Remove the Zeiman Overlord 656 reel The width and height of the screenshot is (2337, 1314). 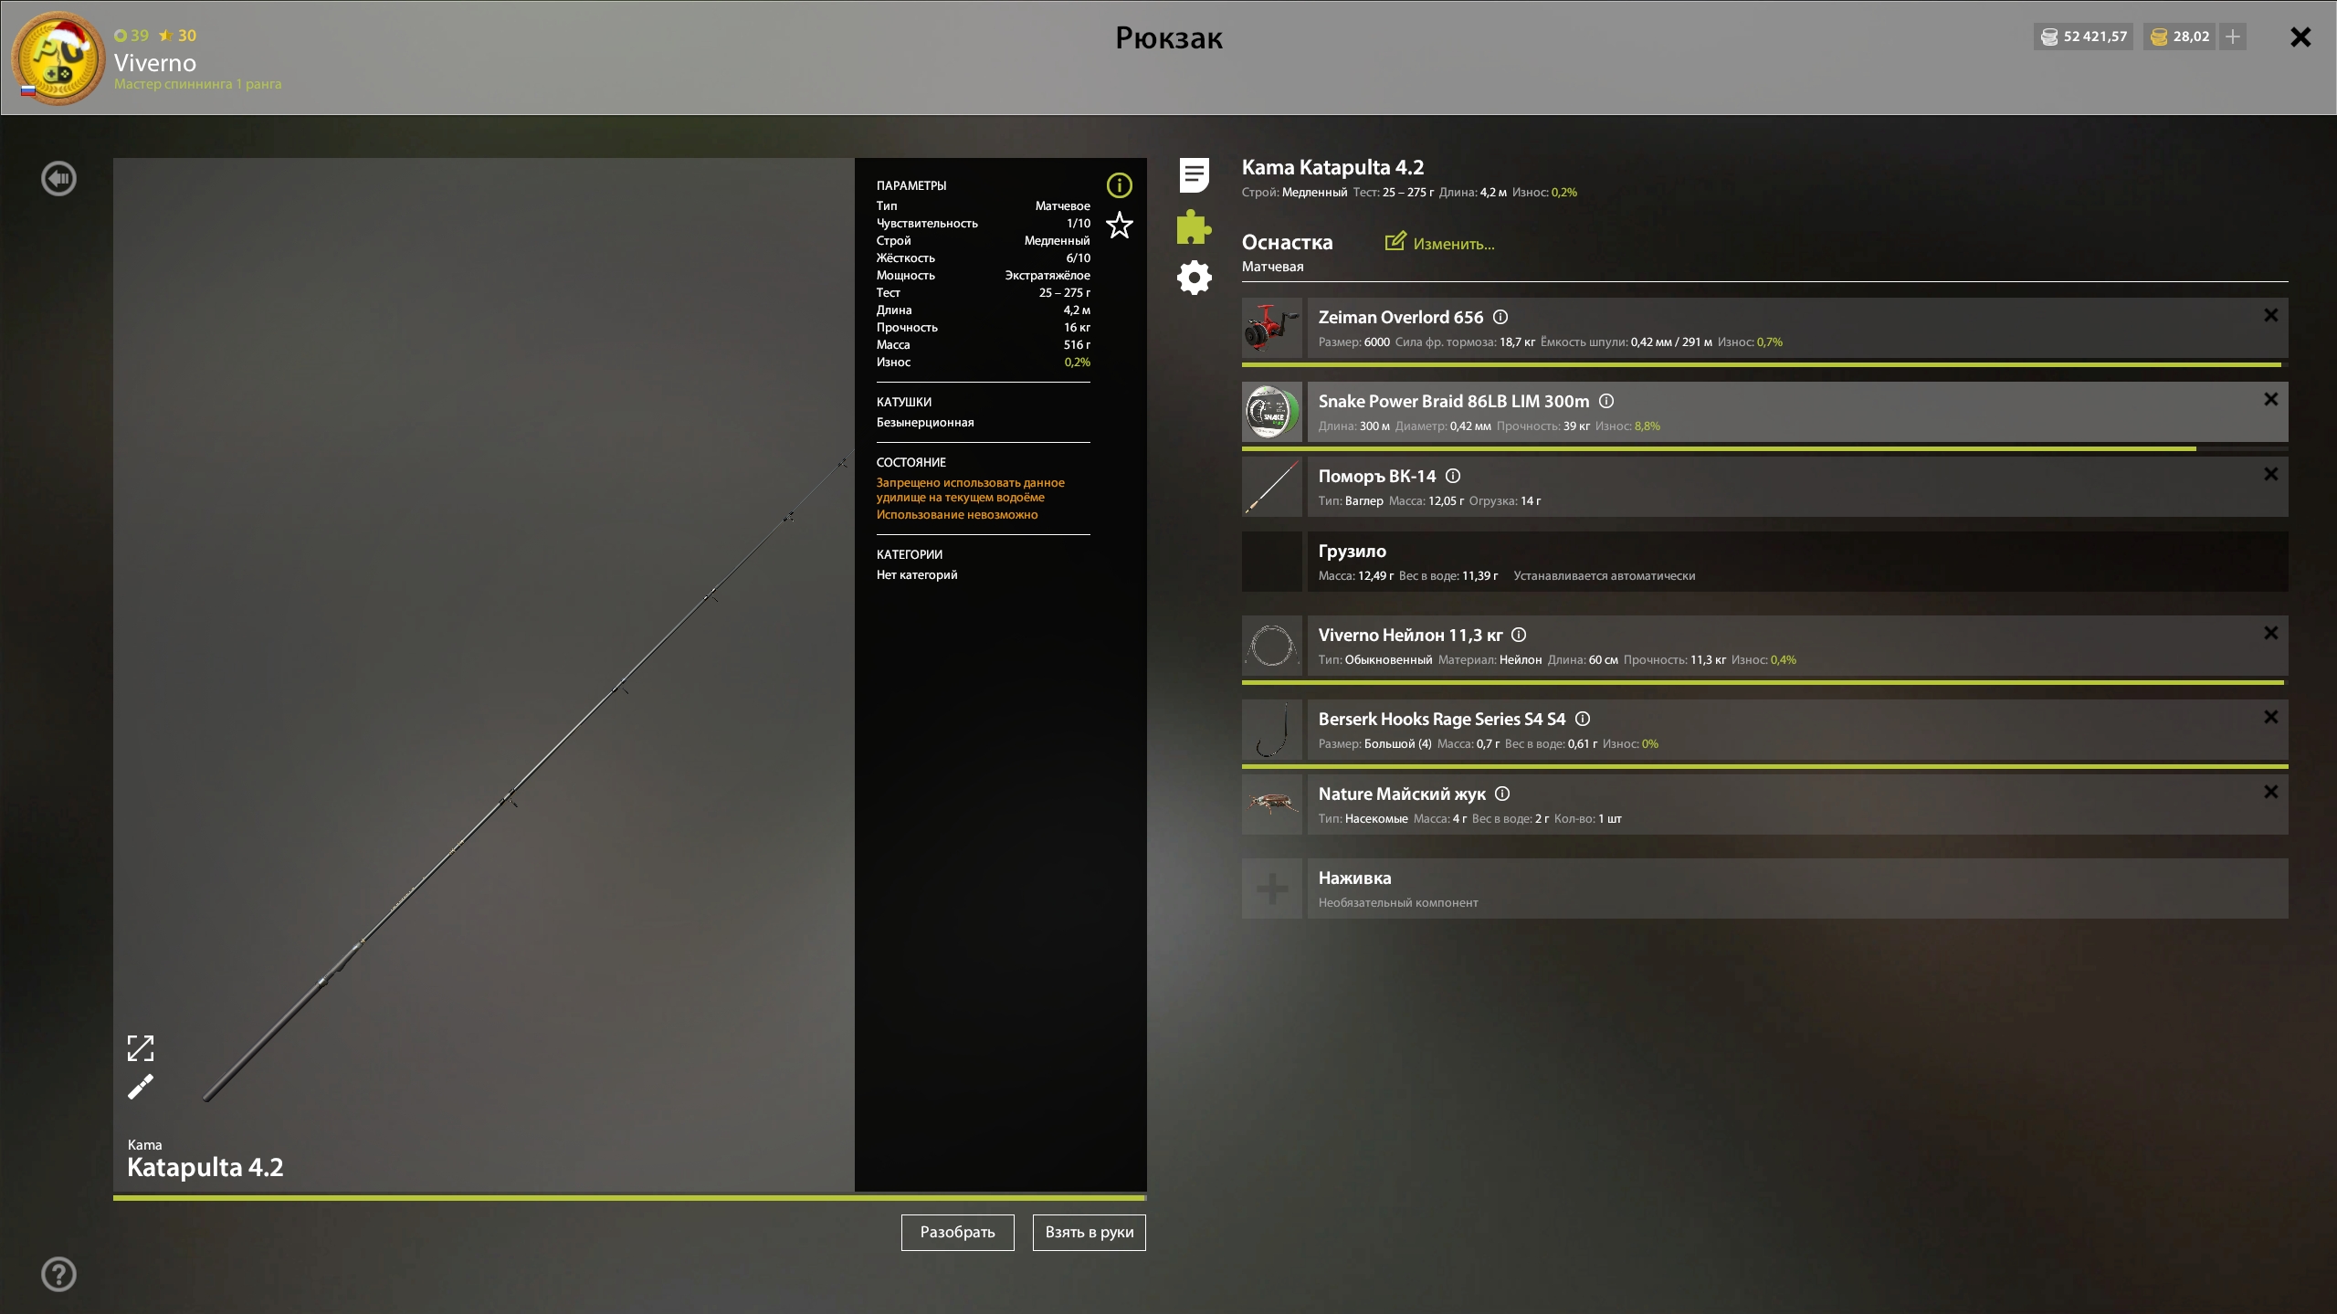(2270, 316)
